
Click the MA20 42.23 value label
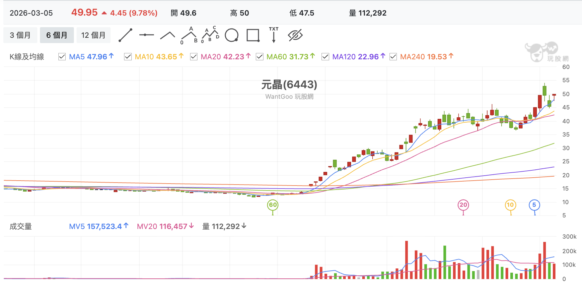click(226, 57)
